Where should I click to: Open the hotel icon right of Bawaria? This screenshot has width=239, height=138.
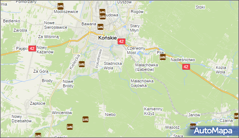pos(100,27)
